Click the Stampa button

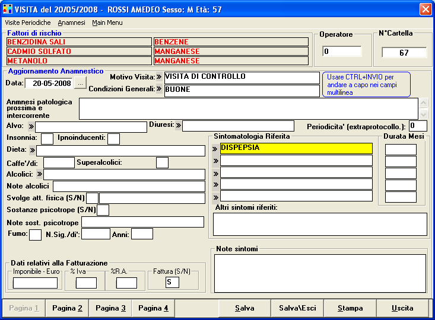[x=350, y=308]
